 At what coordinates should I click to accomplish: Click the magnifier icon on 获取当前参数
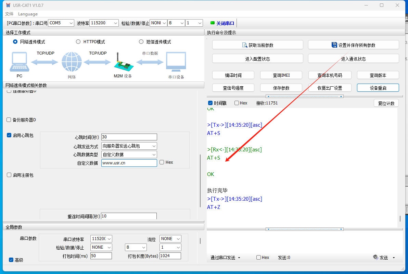[x=245, y=45]
